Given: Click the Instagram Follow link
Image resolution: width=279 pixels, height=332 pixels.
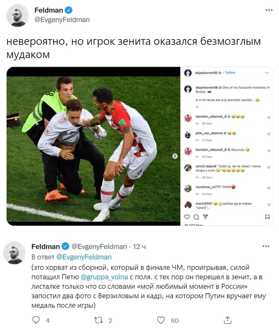Looking at the screenshot, I should [230, 73].
